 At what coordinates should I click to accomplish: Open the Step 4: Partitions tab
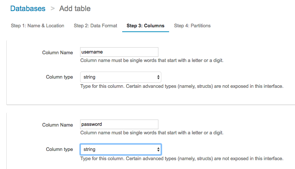192,26
